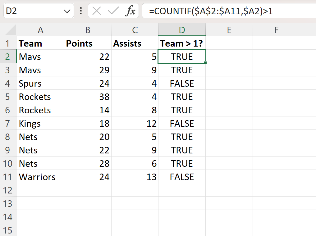
Task: Select column F header
Action: 276,30
